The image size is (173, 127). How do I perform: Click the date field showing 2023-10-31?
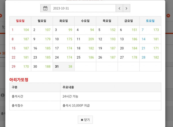click(83, 8)
